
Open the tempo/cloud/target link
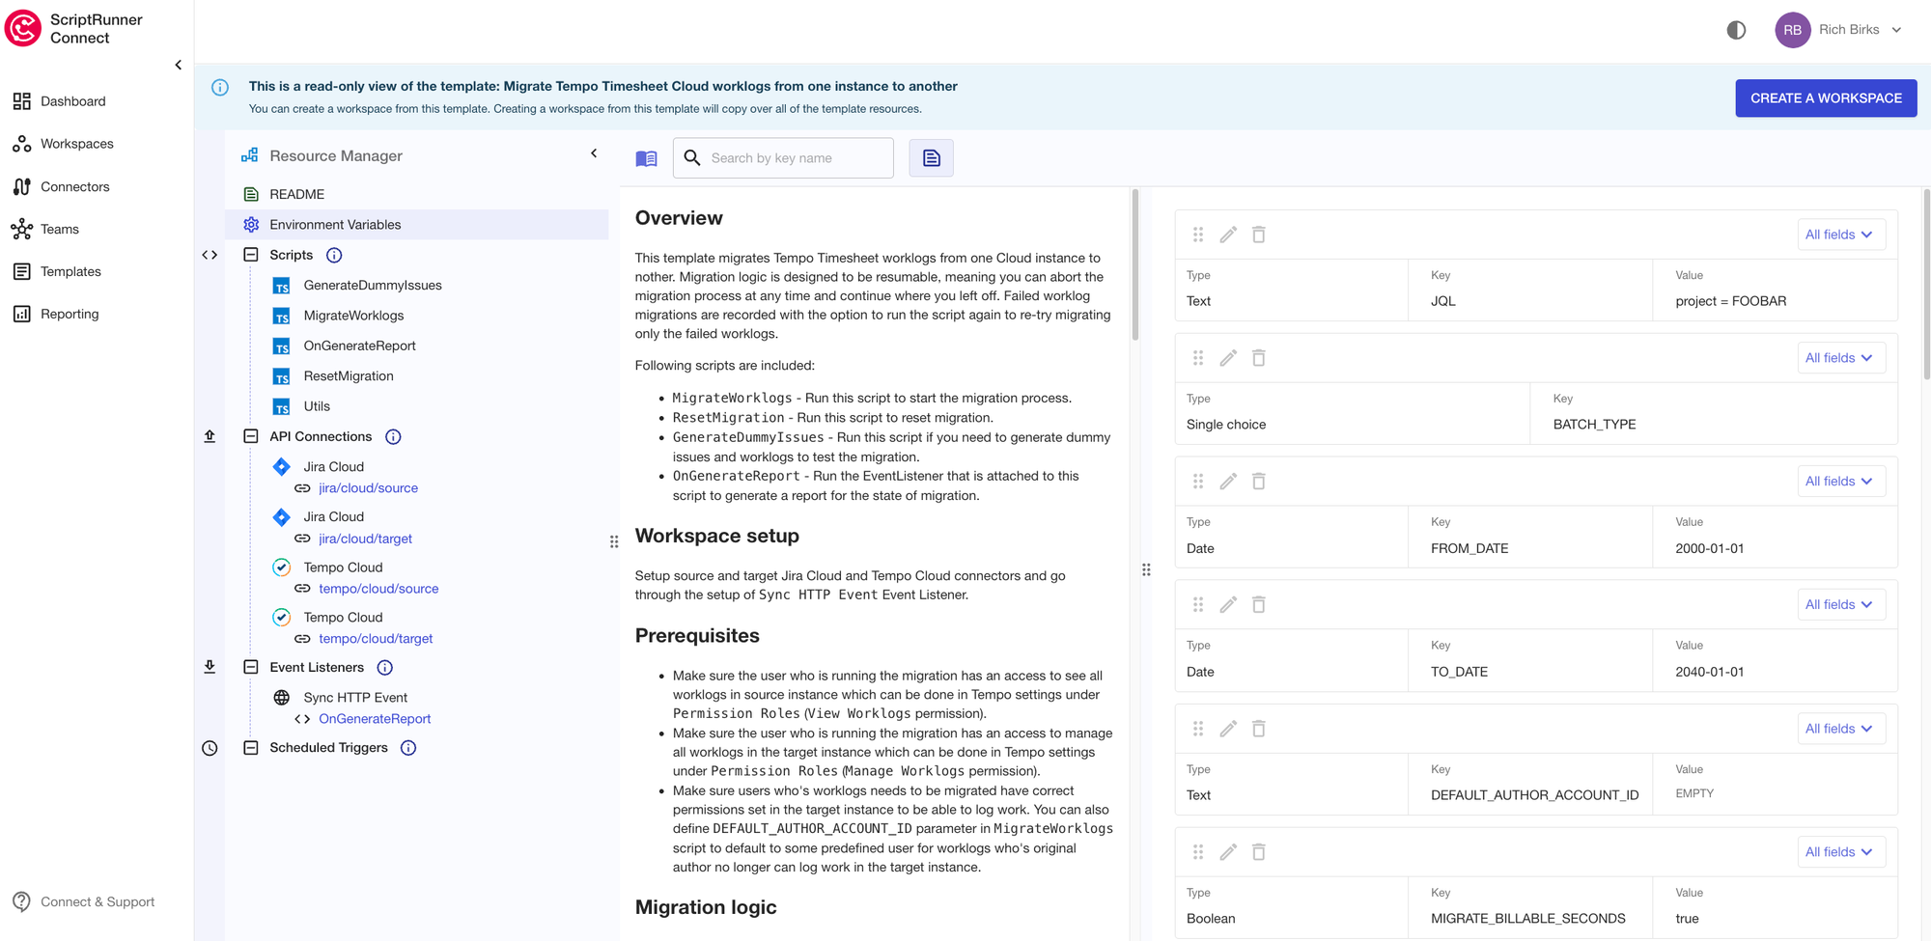[376, 639]
